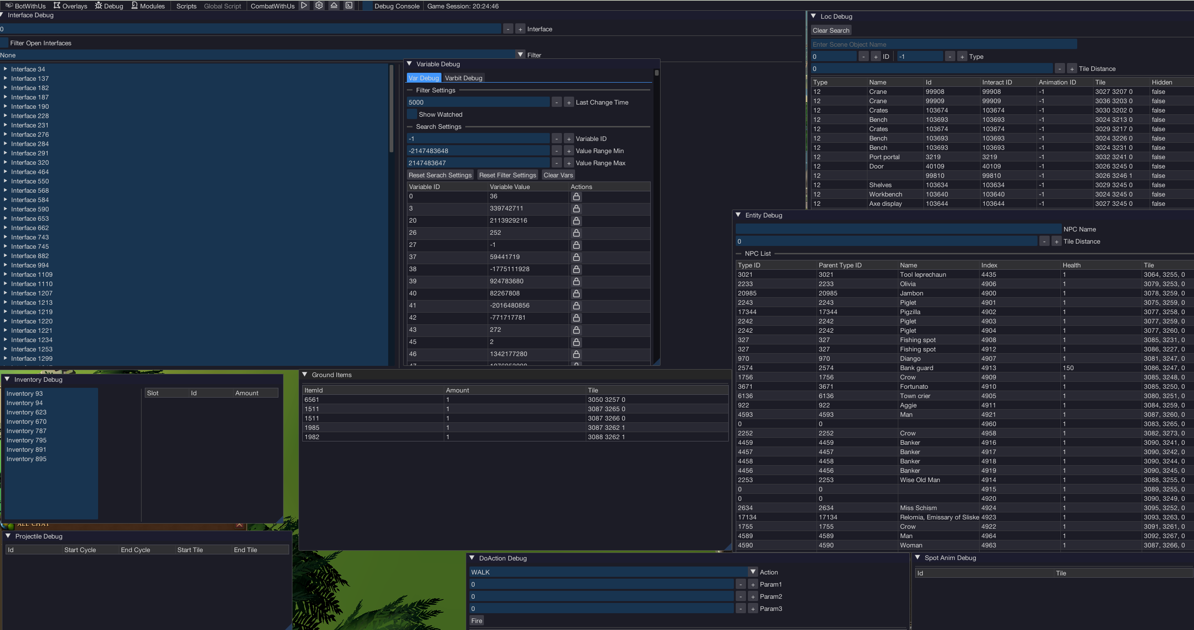Collapse the DoAction Debug panel

coord(472,558)
